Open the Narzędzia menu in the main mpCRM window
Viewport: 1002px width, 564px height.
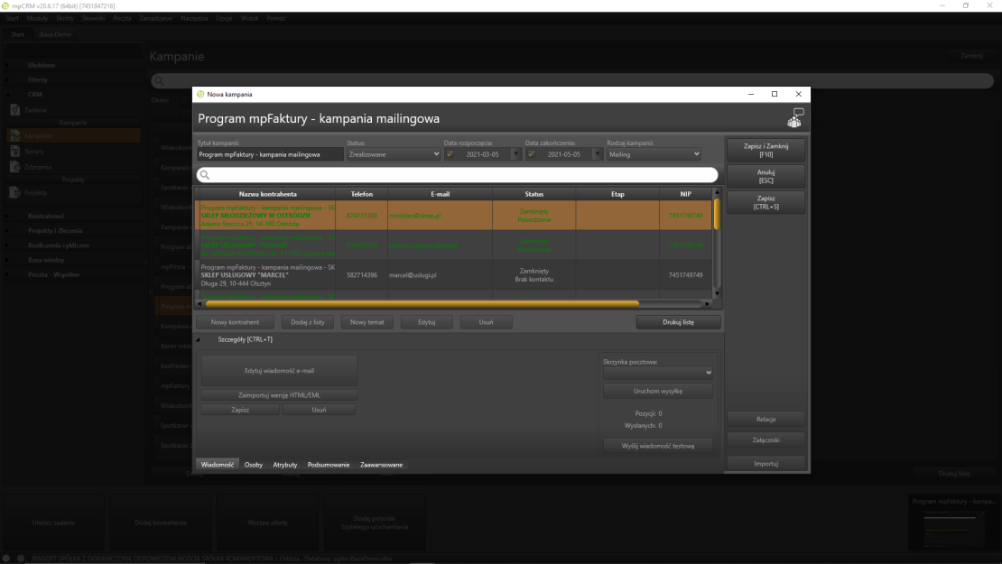tap(194, 19)
